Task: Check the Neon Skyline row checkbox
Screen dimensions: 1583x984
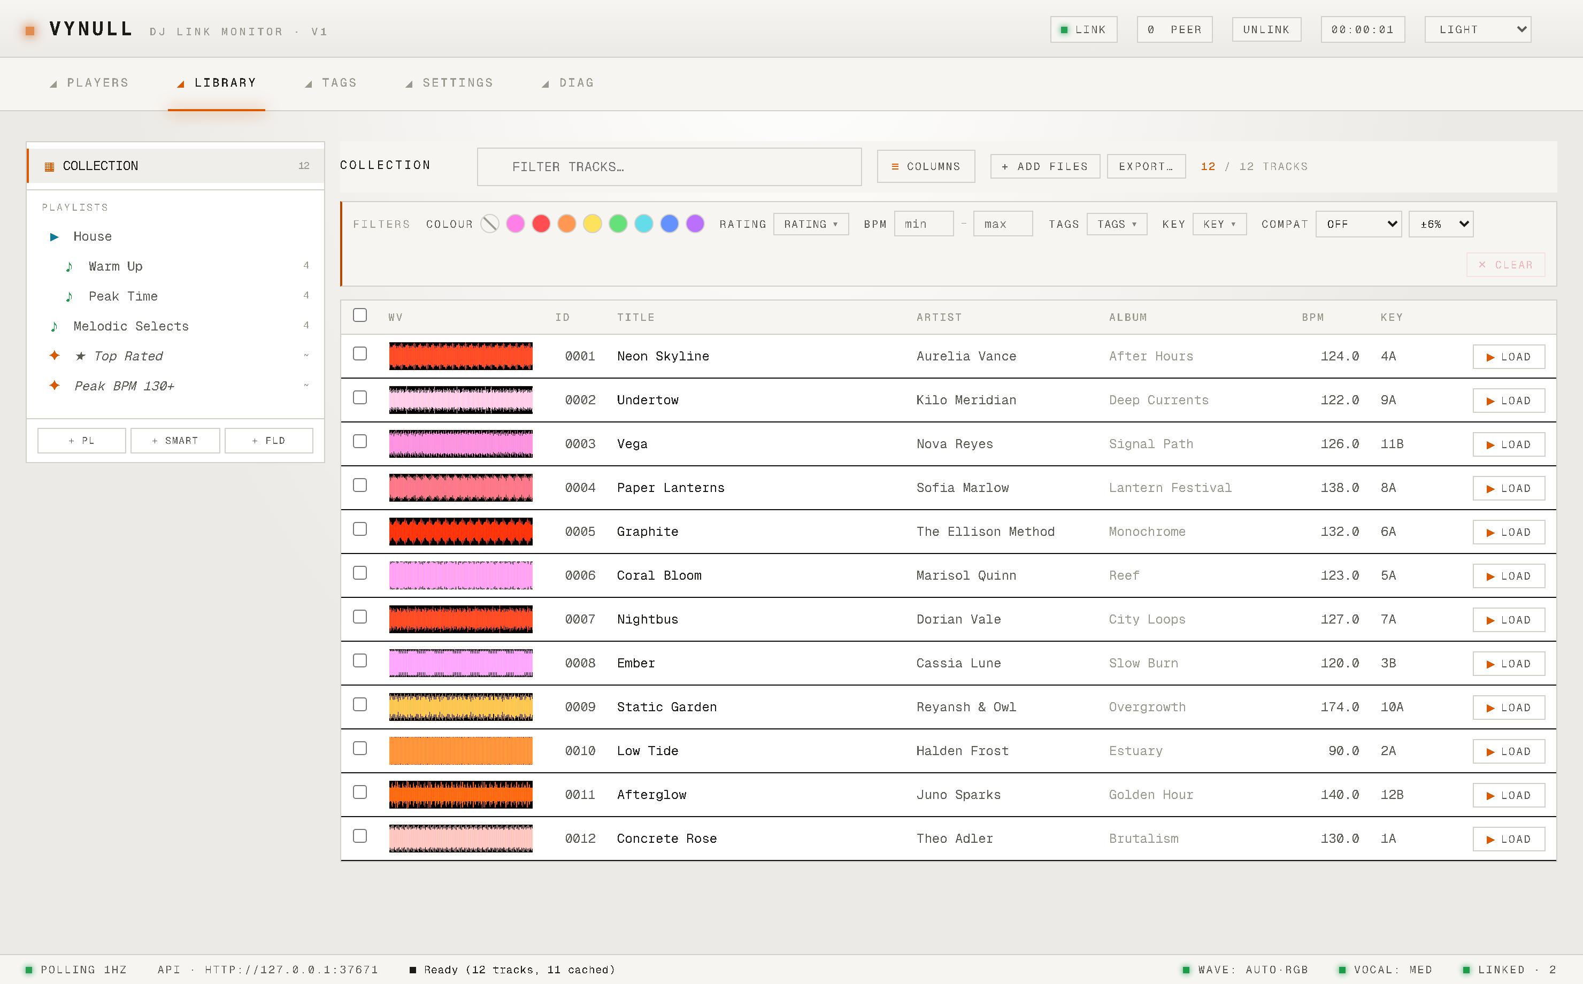Action: 360,353
